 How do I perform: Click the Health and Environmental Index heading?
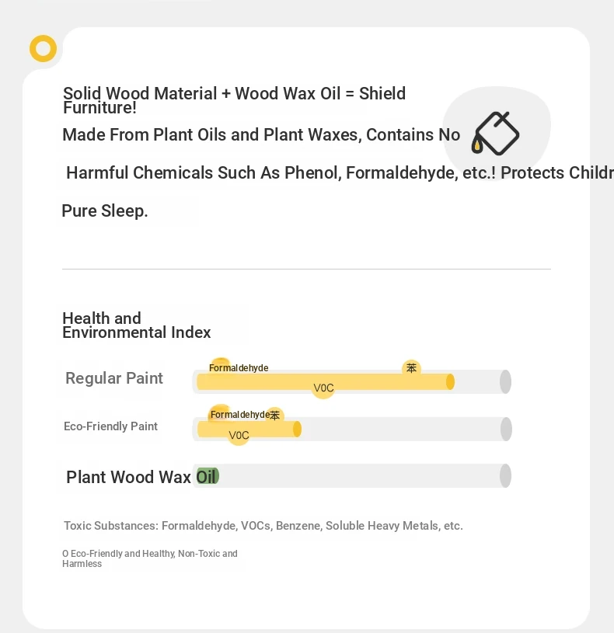137,325
